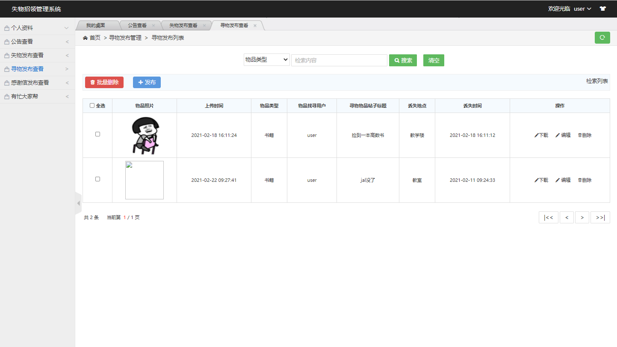Click the last-page >>| pagination button
This screenshot has height=347, width=617.
click(x=600, y=217)
